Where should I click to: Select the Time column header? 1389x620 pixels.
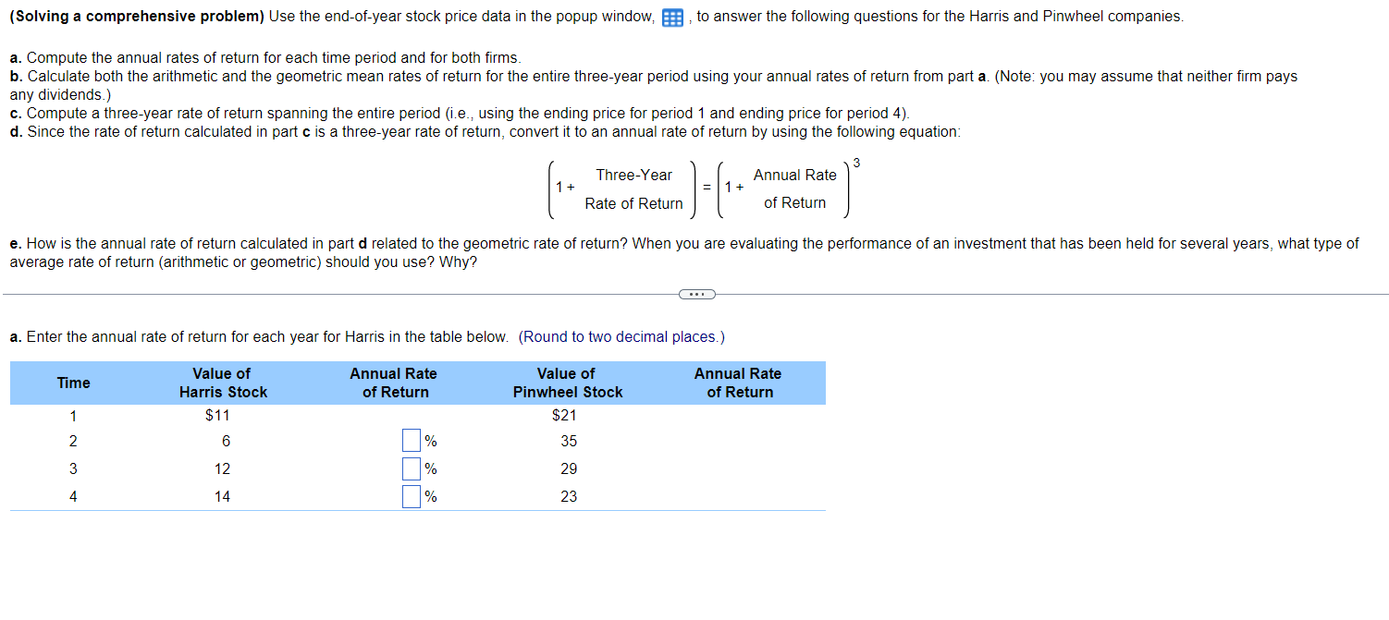(72, 383)
